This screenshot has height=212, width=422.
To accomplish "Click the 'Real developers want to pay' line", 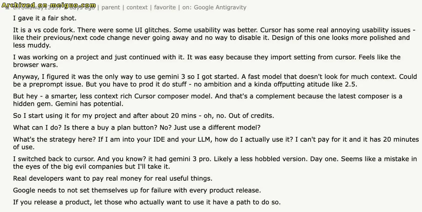I will (x=113, y=178).
